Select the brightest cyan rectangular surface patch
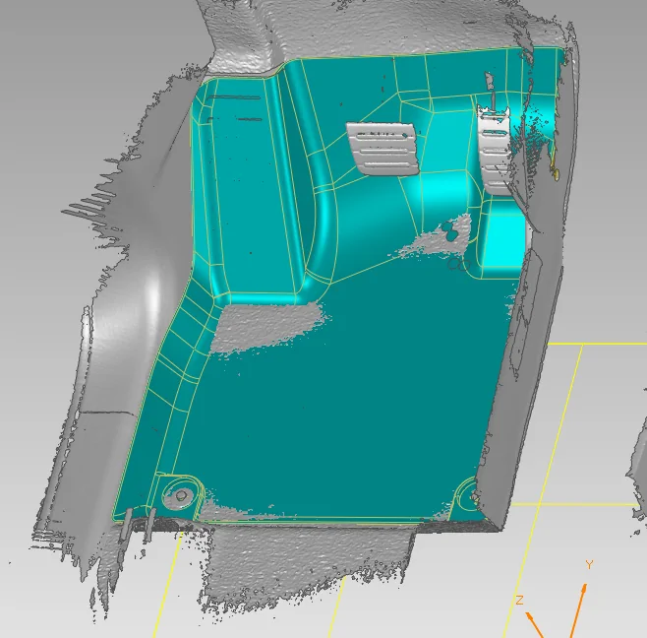The image size is (647, 638). (x=504, y=242)
